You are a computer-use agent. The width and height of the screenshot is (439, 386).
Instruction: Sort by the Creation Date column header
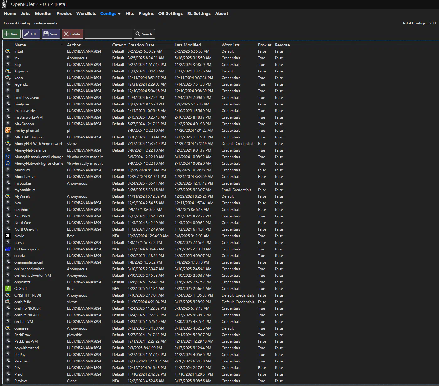[141, 45]
